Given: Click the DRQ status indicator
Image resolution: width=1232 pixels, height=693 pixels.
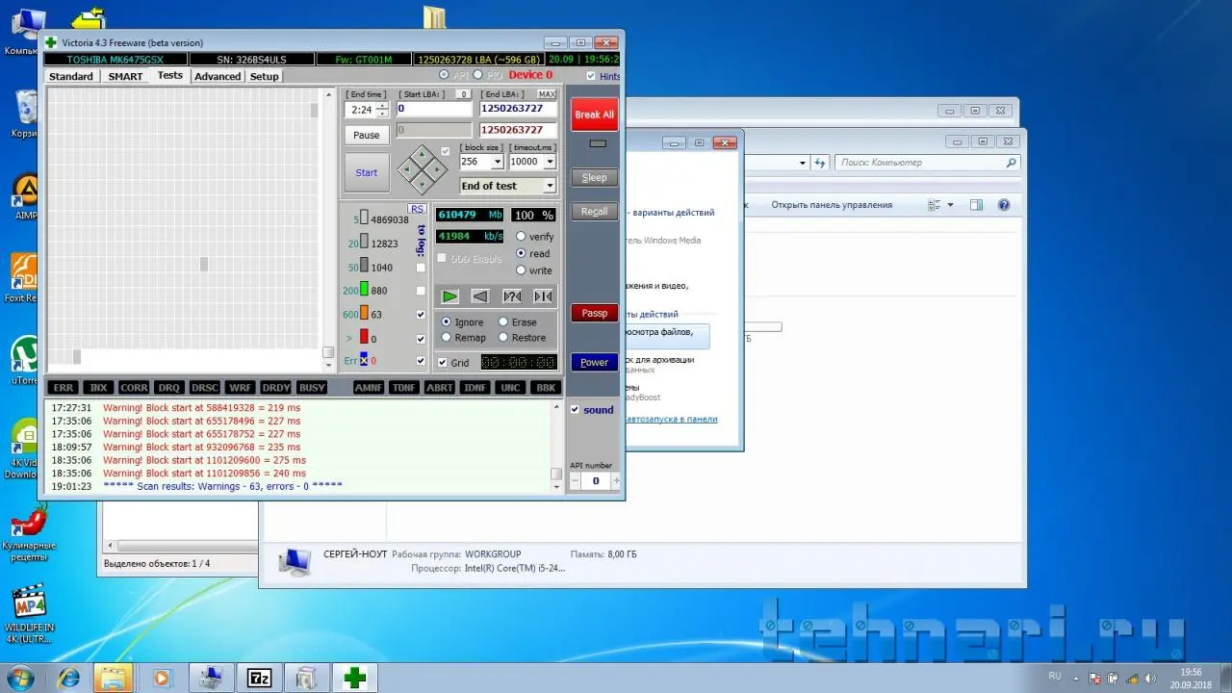Looking at the screenshot, I should [x=169, y=387].
